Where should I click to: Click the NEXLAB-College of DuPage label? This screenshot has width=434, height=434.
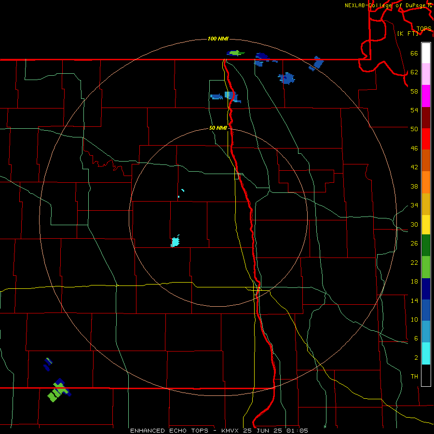[x=388, y=5]
